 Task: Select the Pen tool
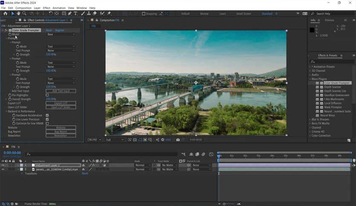coord(70,14)
